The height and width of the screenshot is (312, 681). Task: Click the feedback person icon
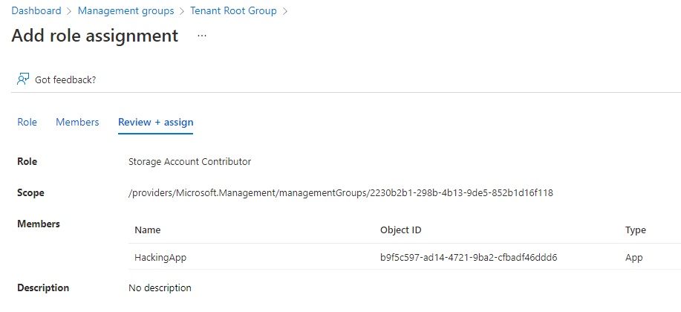pos(23,79)
